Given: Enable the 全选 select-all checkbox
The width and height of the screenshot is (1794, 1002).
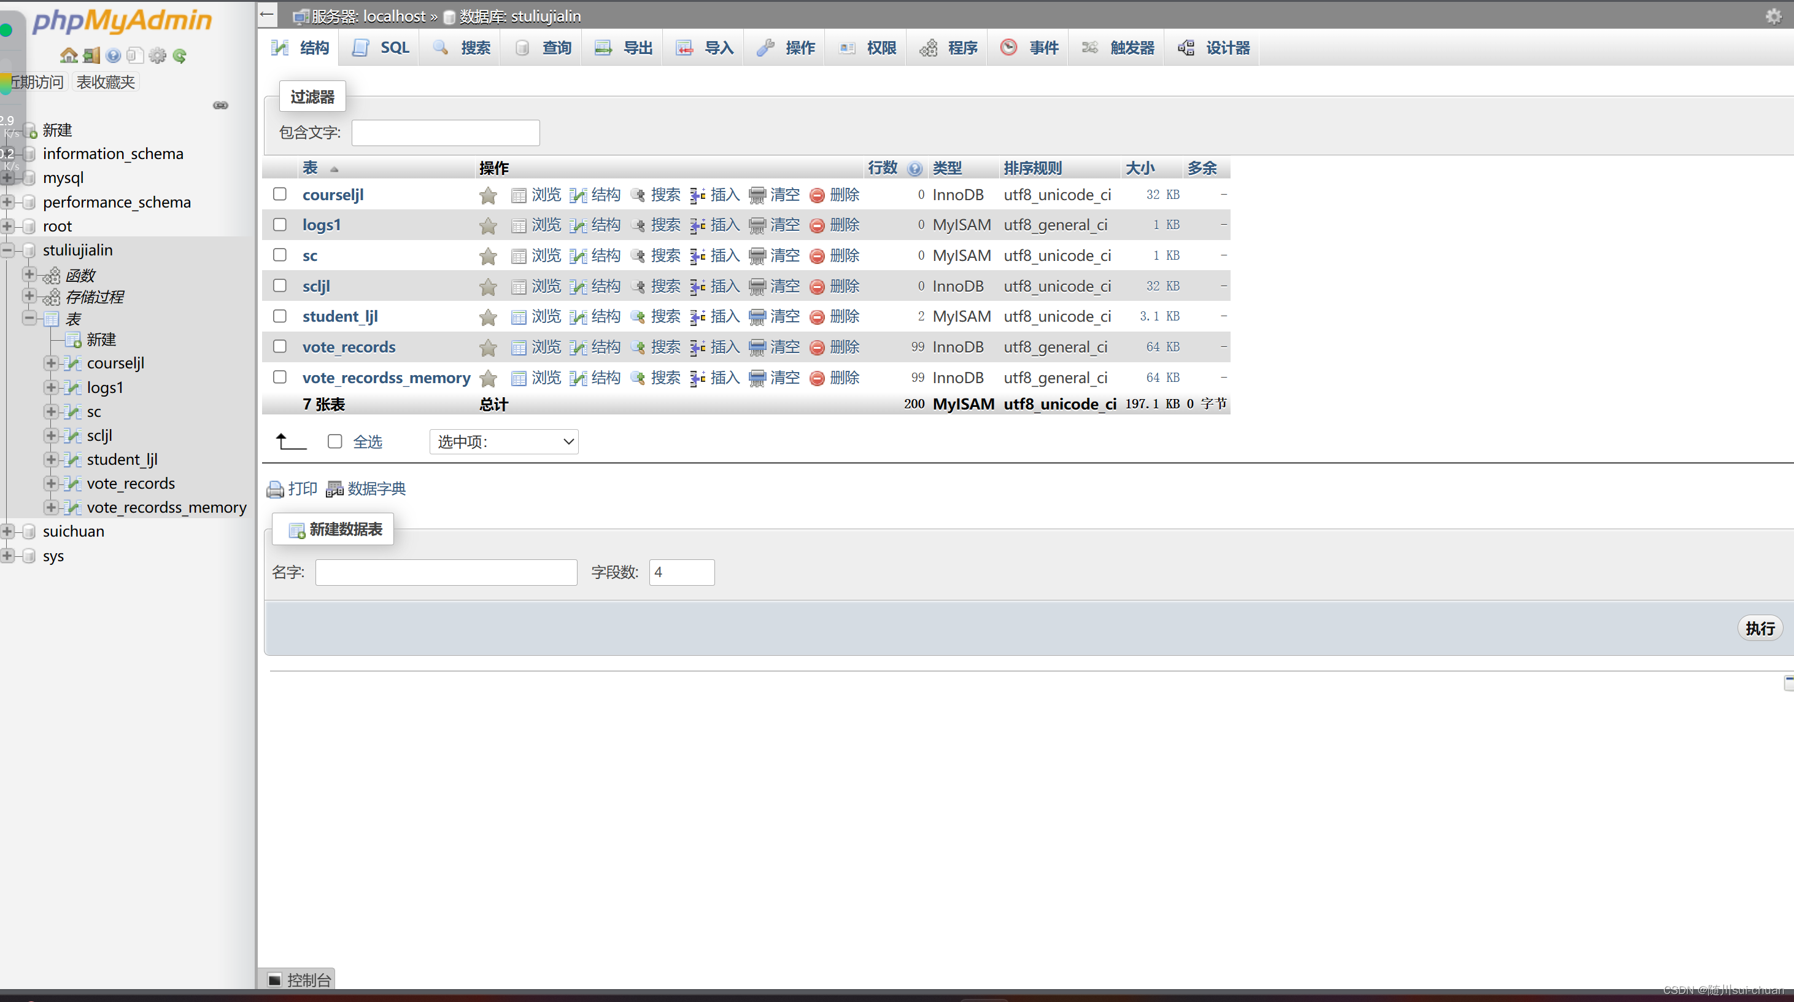Looking at the screenshot, I should [x=335, y=441].
